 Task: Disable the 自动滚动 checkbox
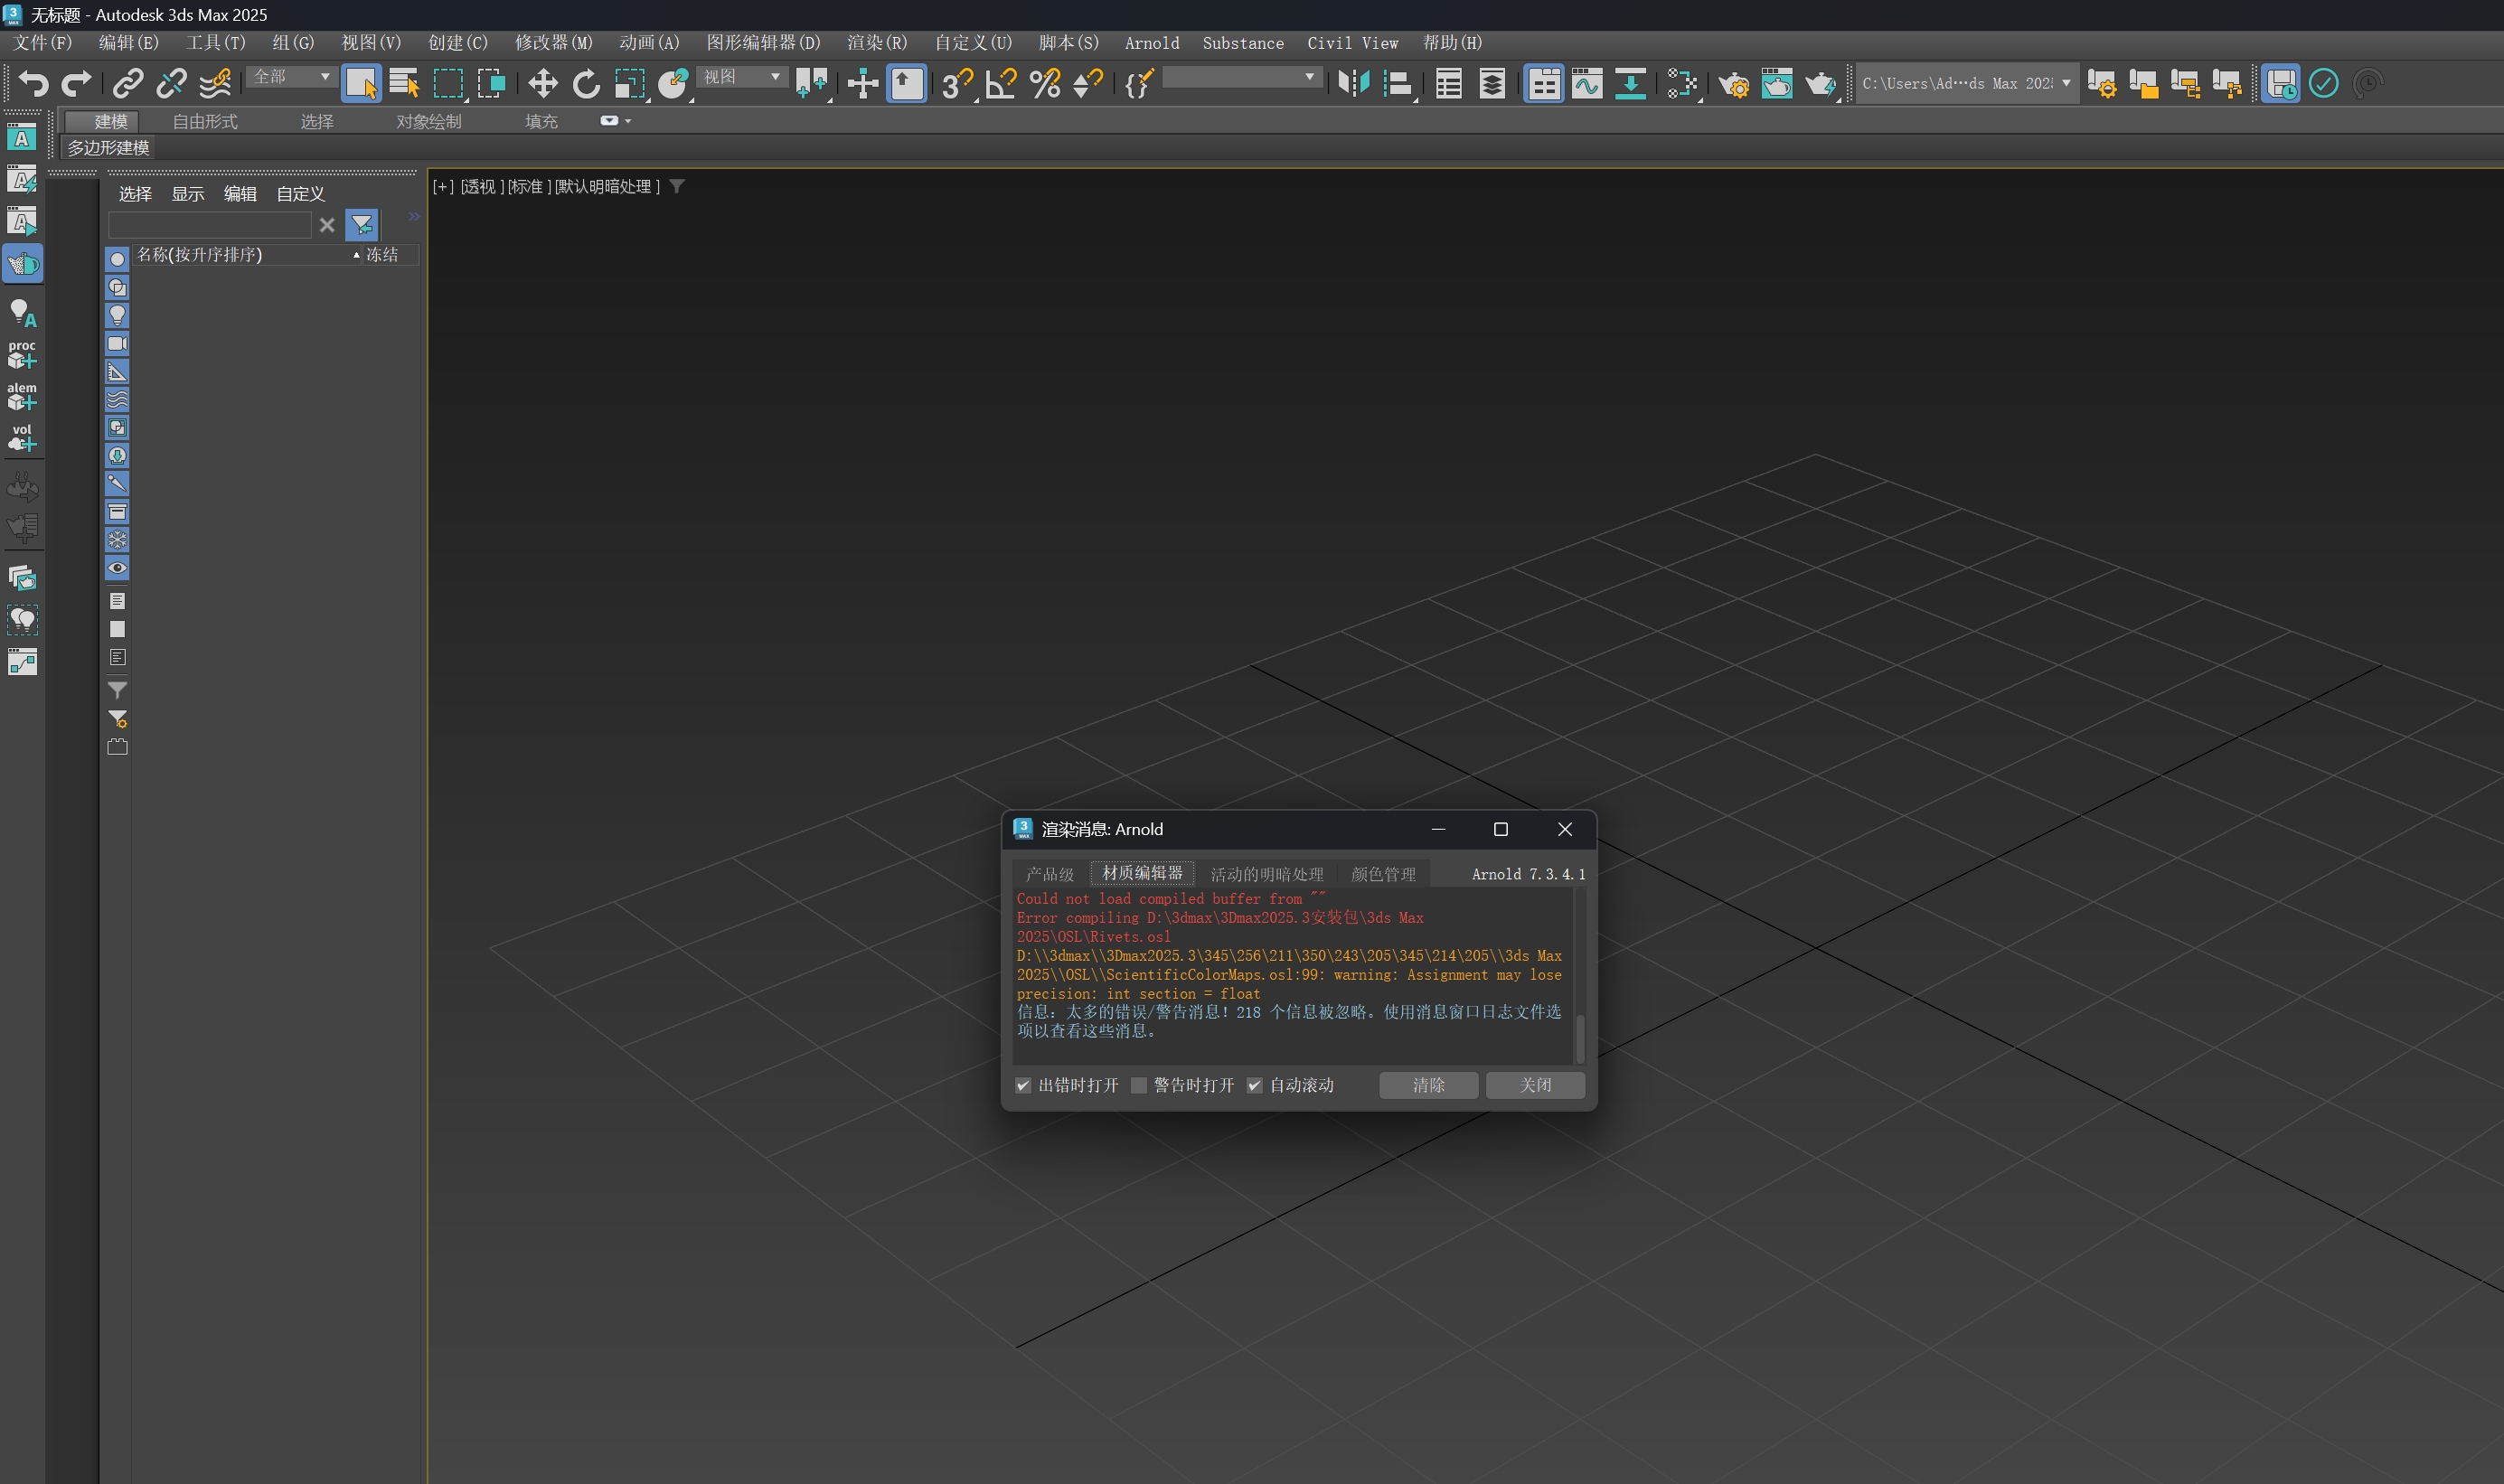point(1253,1085)
